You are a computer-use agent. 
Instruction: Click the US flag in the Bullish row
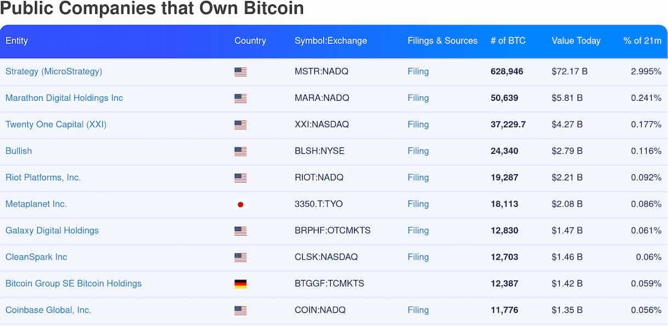click(x=240, y=151)
